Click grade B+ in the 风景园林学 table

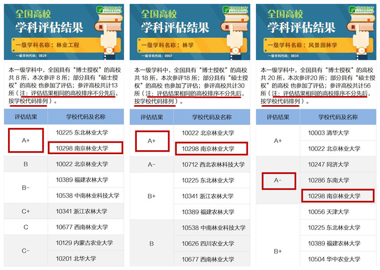[x=278, y=251]
